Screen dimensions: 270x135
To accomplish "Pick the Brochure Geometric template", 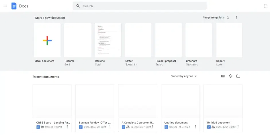I will pyautogui.click(x=199, y=40).
